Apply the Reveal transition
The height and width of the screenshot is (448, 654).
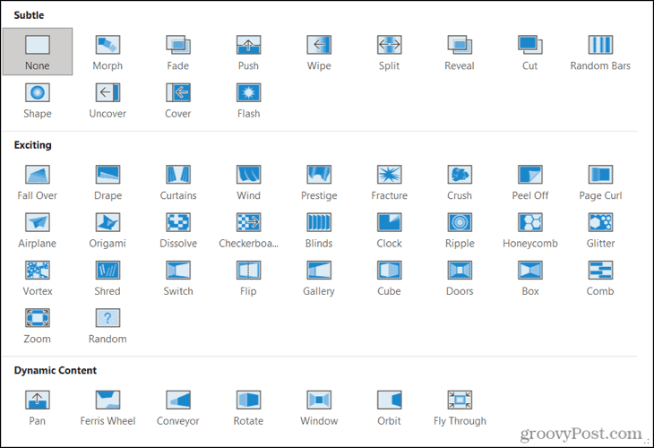(x=460, y=52)
